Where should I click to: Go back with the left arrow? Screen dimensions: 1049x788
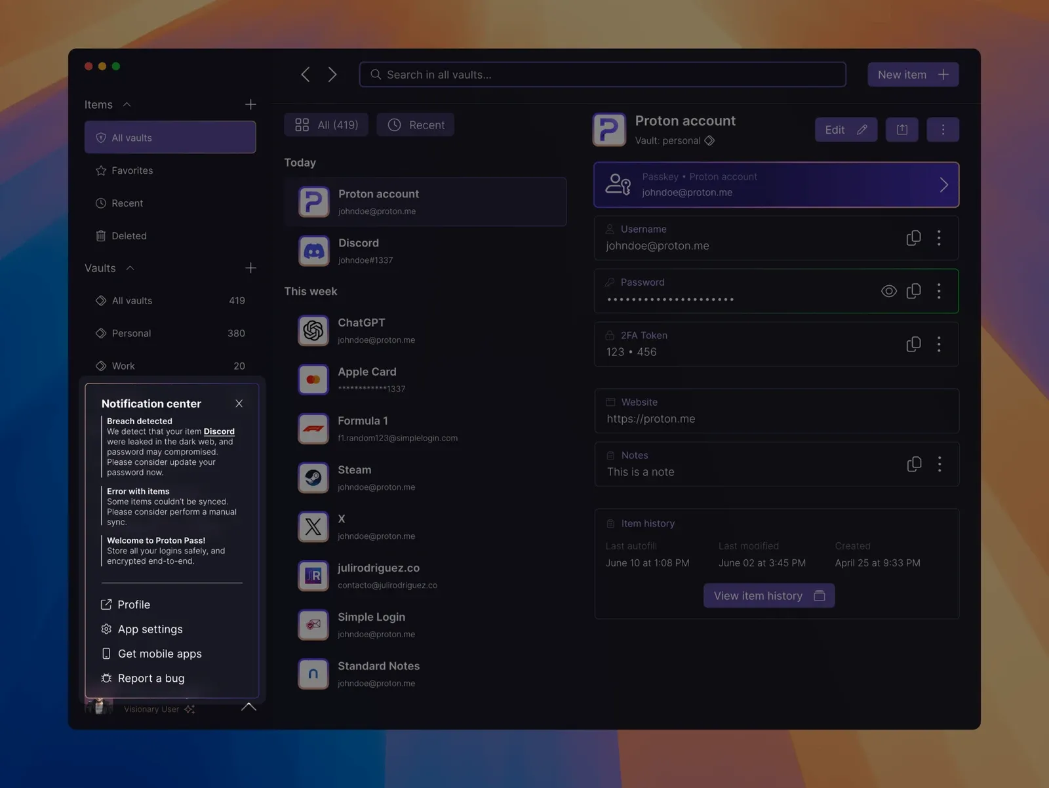click(306, 75)
